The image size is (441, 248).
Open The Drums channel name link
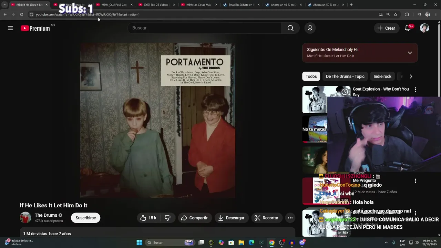46,215
